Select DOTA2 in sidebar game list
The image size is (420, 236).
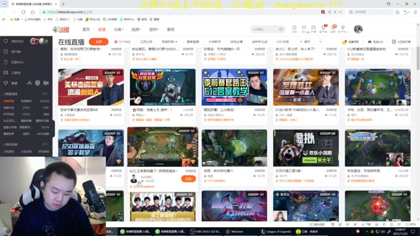45,101
